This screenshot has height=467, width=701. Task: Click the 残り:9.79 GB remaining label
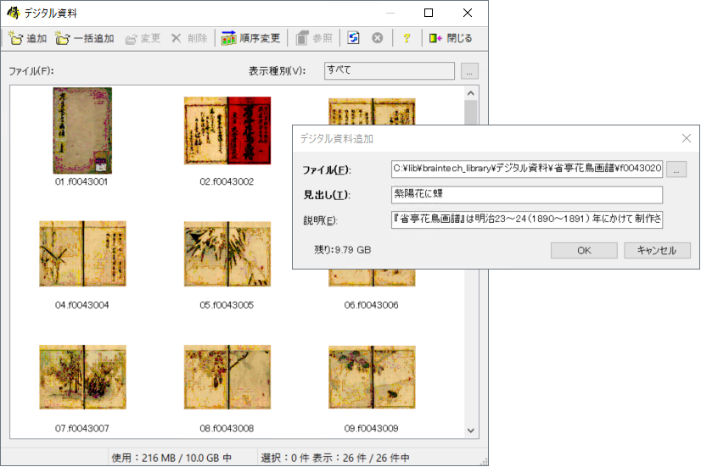(x=343, y=250)
